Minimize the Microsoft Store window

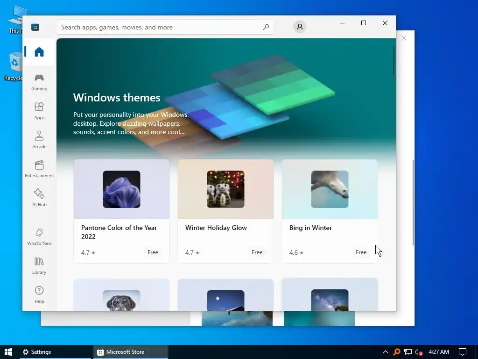click(342, 23)
